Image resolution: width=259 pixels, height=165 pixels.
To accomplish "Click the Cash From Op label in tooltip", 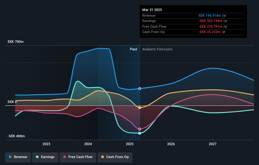I will 153,32.
